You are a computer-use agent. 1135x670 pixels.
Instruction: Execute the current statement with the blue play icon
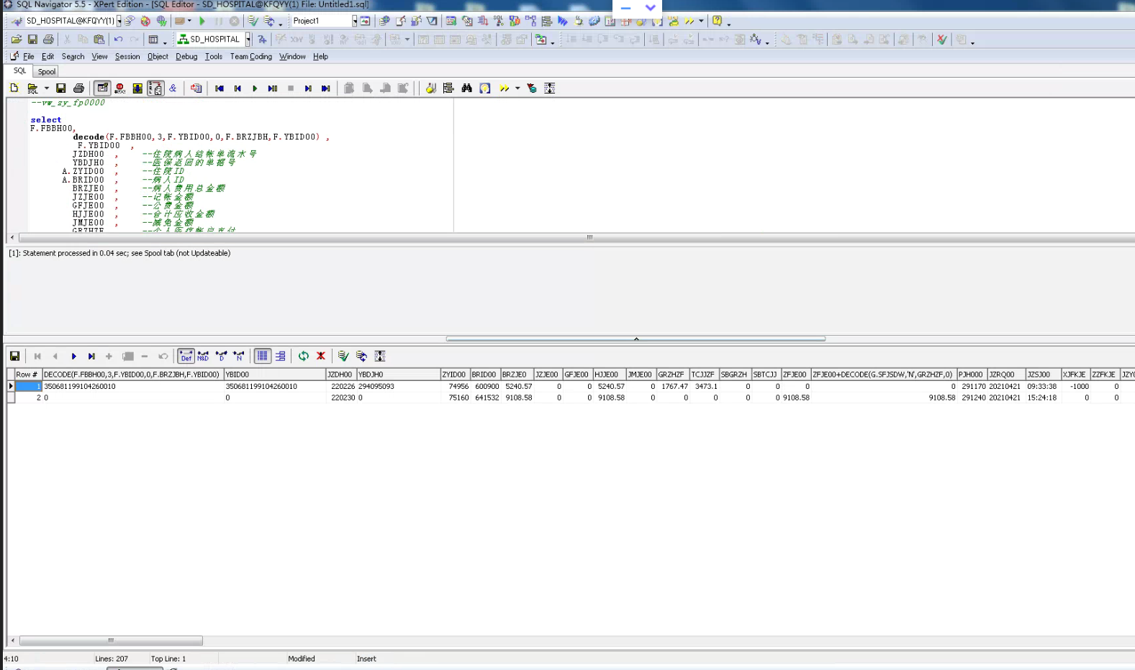pos(255,88)
